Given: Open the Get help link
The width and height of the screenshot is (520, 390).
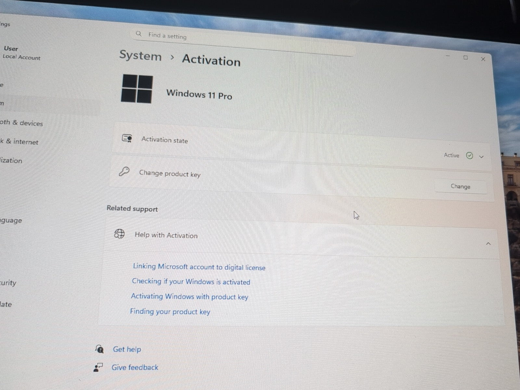Looking at the screenshot, I should pyautogui.click(x=127, y=349).
